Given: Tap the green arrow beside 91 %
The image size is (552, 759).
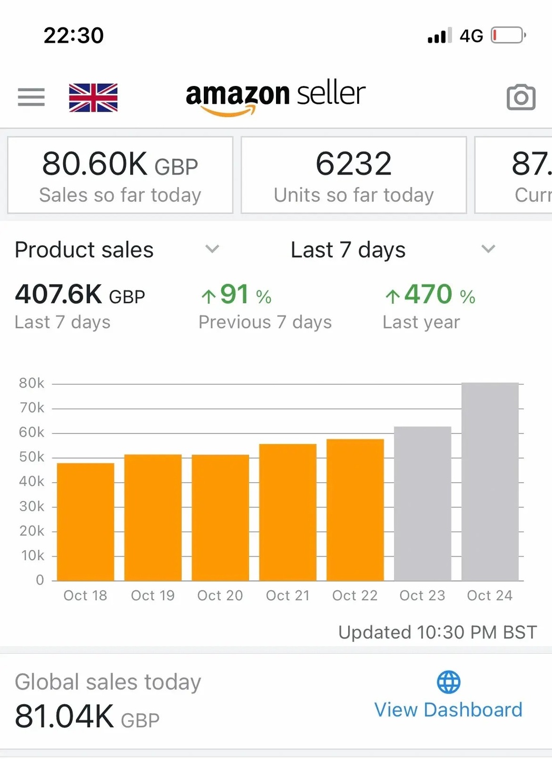Looking at the screenshot, I should [209, 296].
